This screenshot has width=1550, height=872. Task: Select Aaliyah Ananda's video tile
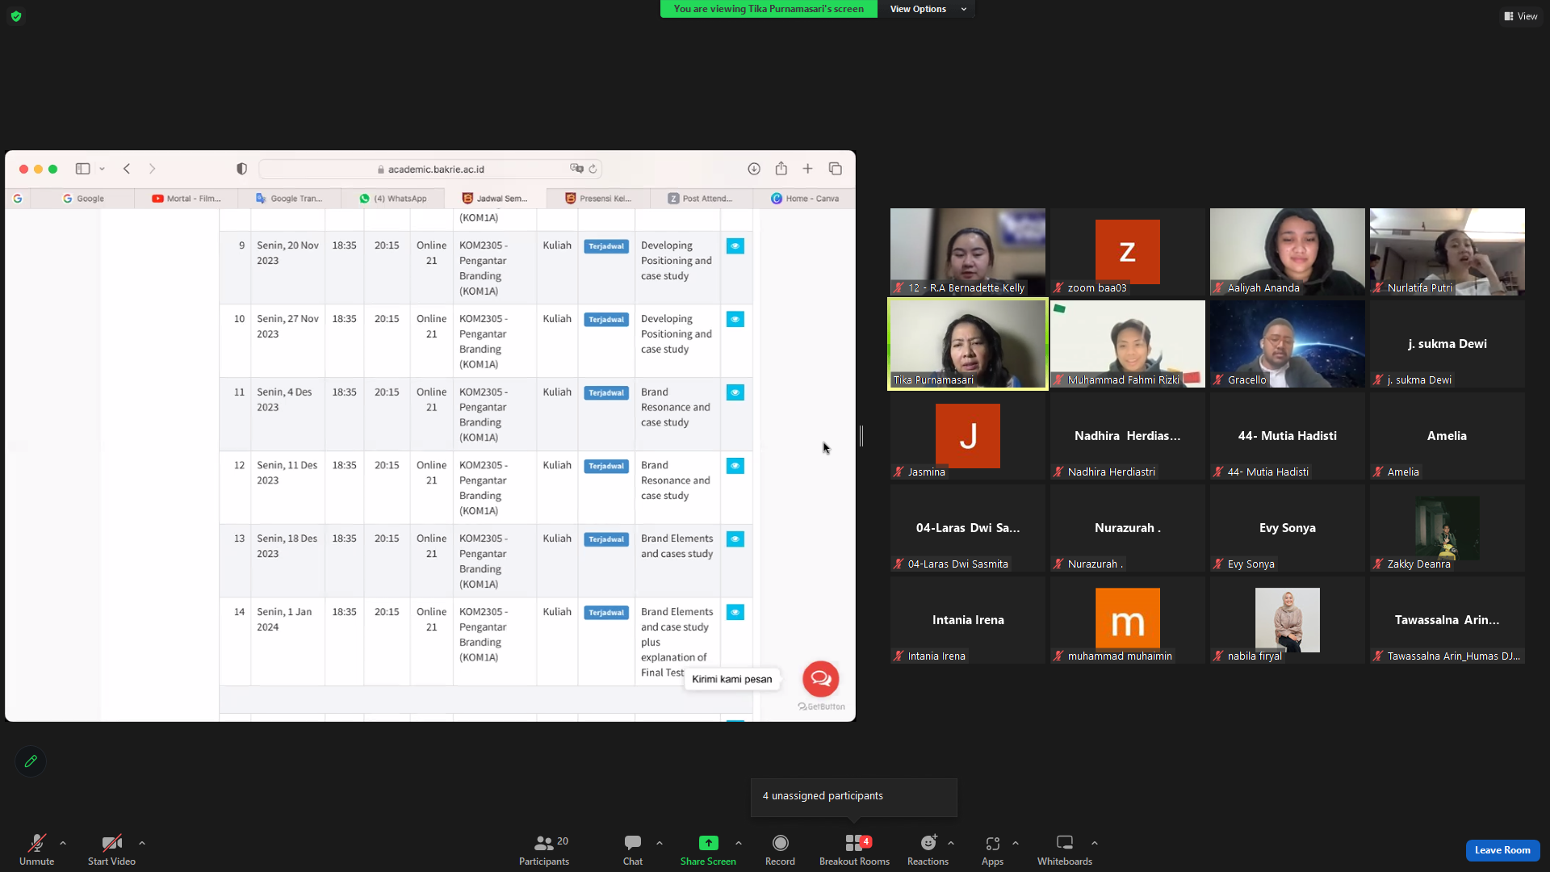pos(1288,252)
